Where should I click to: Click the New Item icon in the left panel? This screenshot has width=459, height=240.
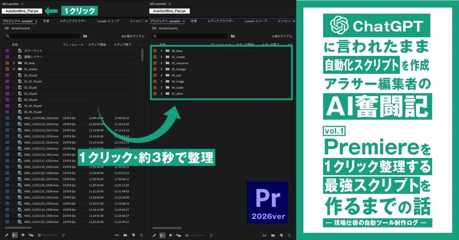(133, 235)
